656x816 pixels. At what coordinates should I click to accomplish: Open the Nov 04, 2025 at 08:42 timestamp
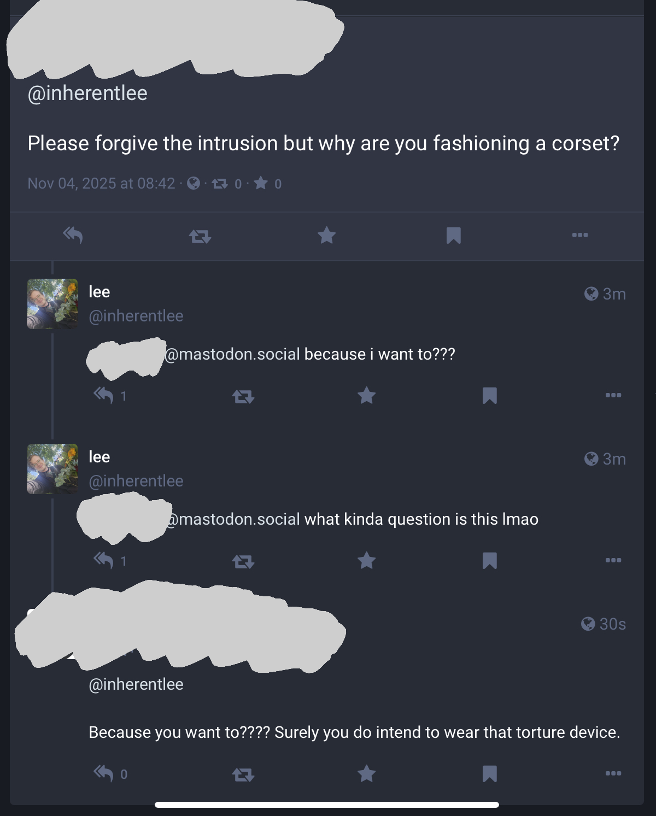101,184
